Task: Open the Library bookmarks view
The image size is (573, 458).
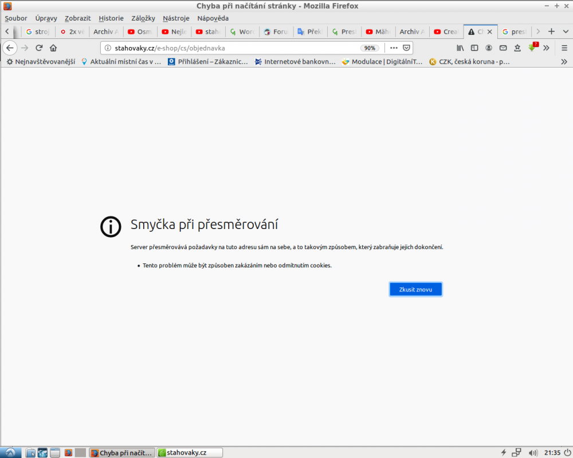Action: click(x=460, y=48)
